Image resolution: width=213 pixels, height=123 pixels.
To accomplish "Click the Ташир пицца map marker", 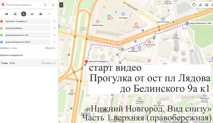I will point(97,21).
